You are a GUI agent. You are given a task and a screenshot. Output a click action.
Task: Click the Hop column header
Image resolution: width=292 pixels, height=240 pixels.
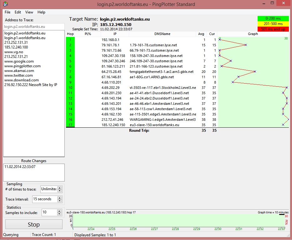(70, 34)
